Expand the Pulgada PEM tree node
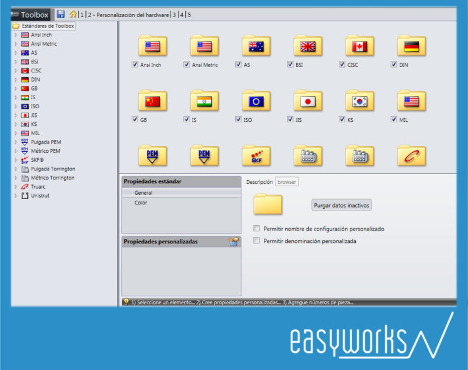 point(16,142)
